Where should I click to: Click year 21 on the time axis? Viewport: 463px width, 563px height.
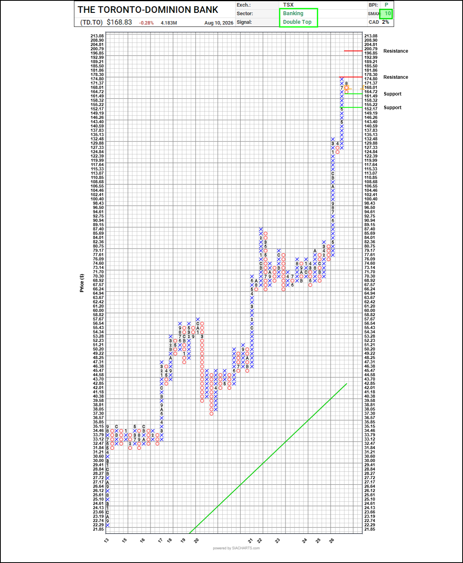click(250, 540)
